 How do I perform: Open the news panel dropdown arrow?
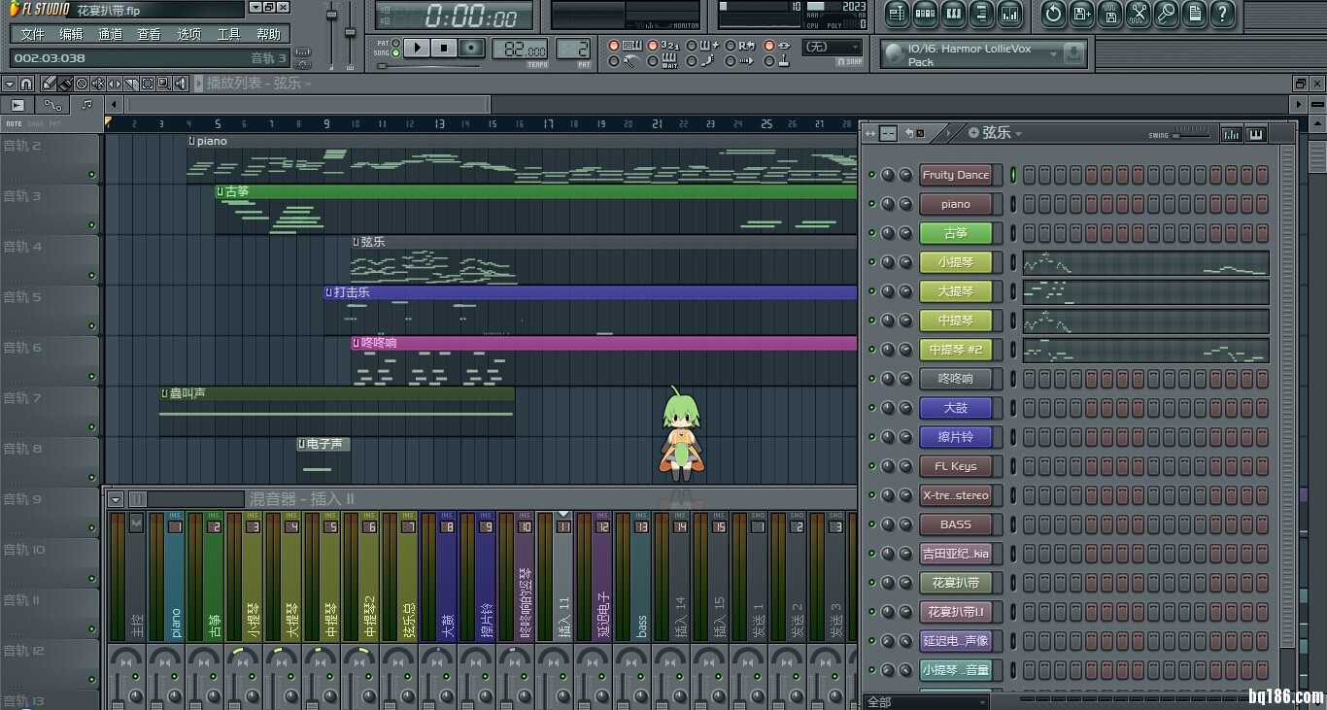(x=1053, y=54)
